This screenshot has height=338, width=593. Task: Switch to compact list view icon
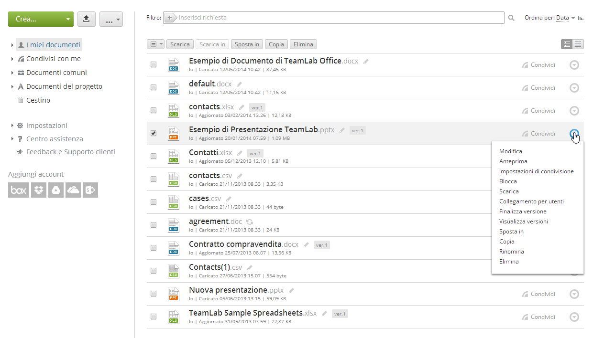[578, 44]
